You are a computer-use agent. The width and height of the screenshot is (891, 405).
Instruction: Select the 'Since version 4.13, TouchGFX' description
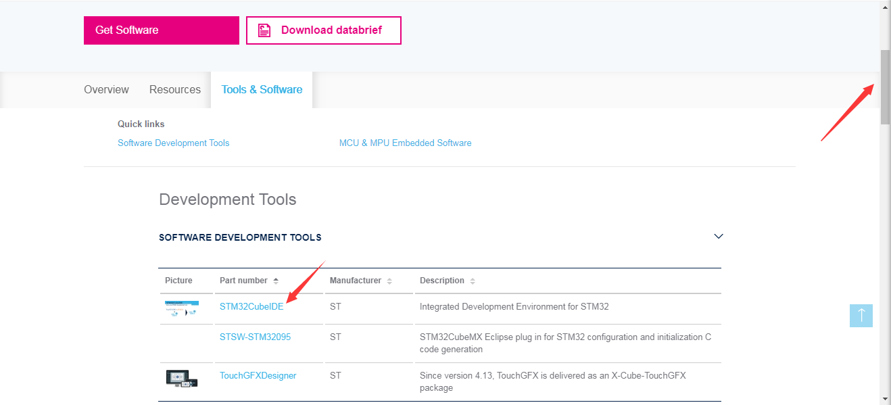pos(553,382)
